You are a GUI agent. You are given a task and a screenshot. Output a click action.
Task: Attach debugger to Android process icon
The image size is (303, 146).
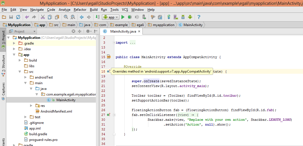(144, 17)
